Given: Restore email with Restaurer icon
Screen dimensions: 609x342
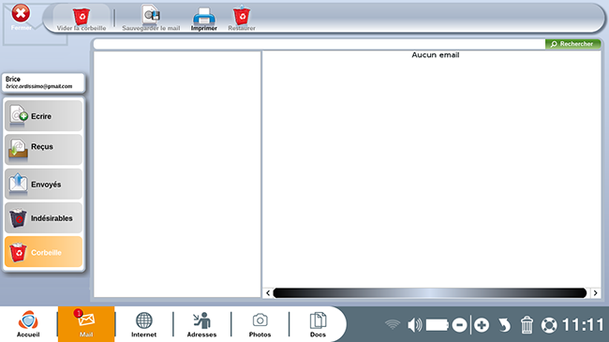Looking at the screenshot, I should pyautogui.click(x=242, y=18).
